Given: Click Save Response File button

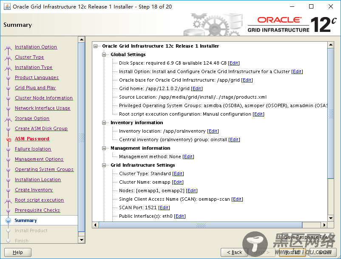Looking at the screenshot, I should point(308,237).
